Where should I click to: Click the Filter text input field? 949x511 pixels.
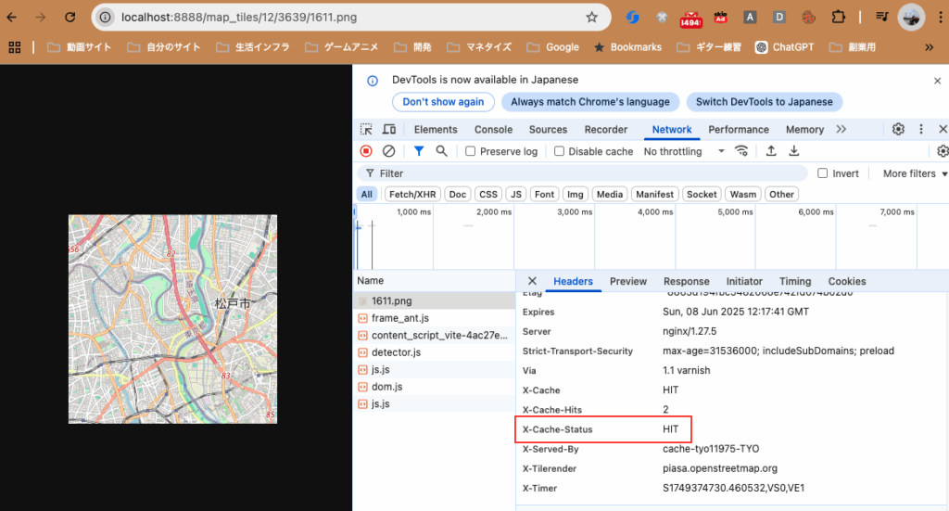(x=593, y=173)
